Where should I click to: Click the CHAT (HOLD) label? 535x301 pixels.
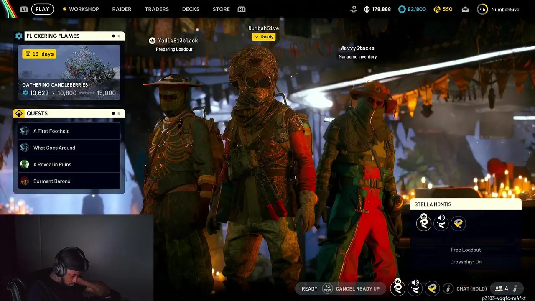471,288
